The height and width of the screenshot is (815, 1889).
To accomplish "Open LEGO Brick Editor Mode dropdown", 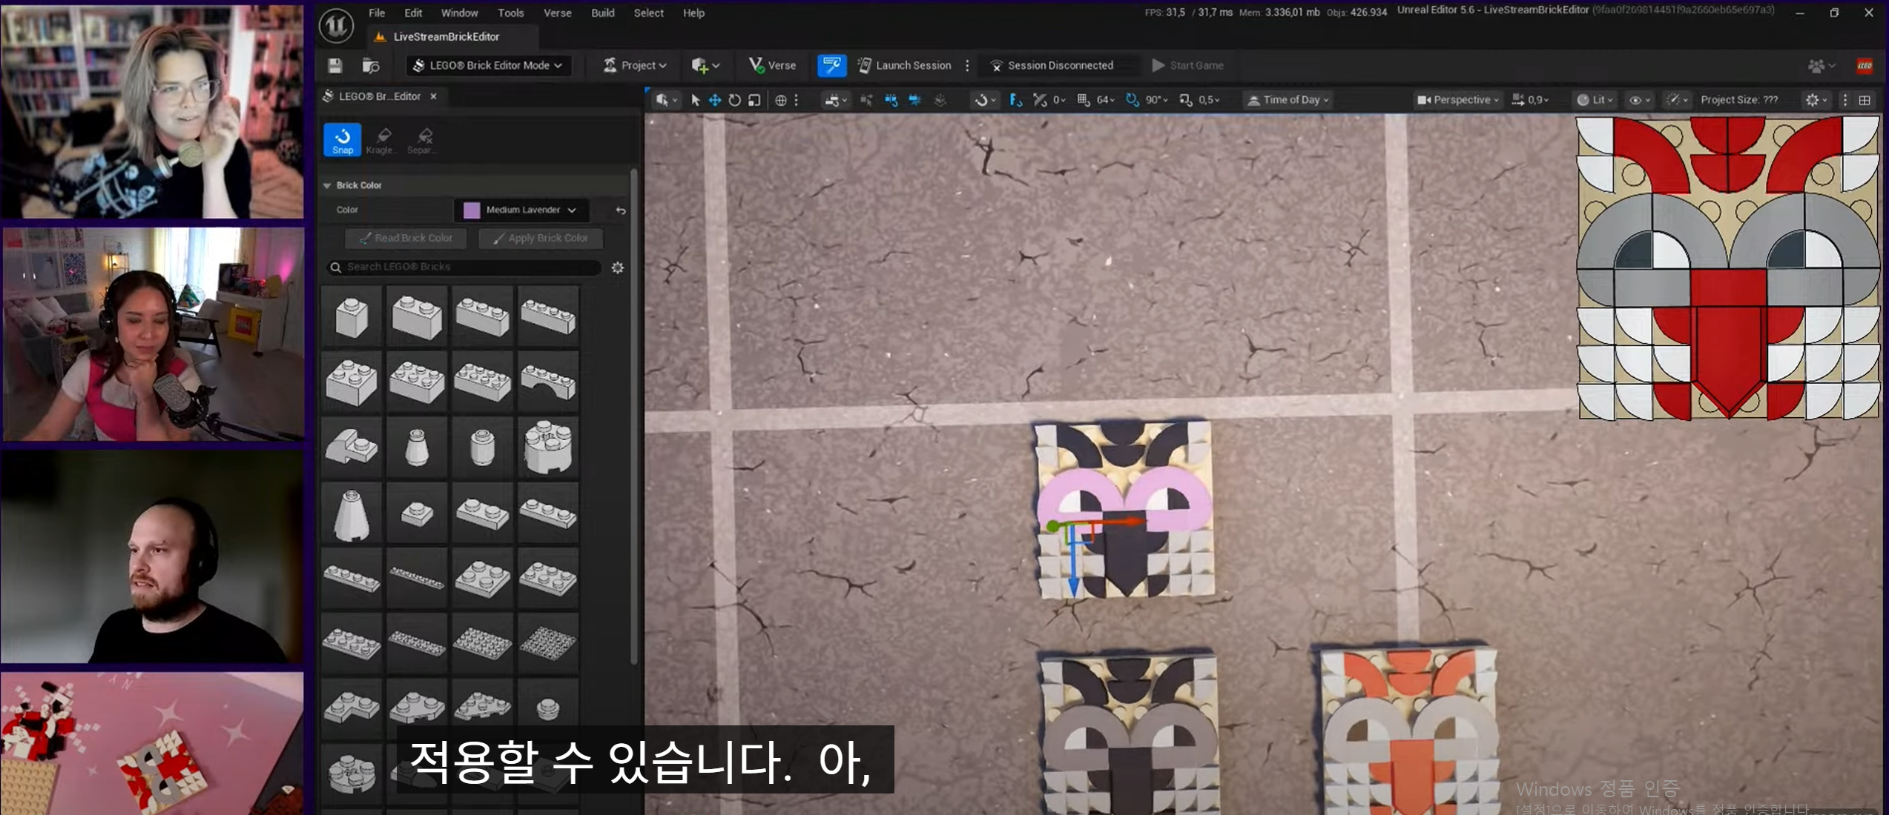I will pos(488,65).
